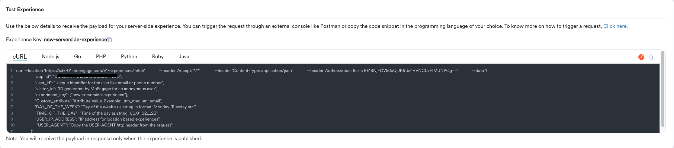674x148 pixels.
Task: Open the orange Postman icon
Action: (641, 57)
